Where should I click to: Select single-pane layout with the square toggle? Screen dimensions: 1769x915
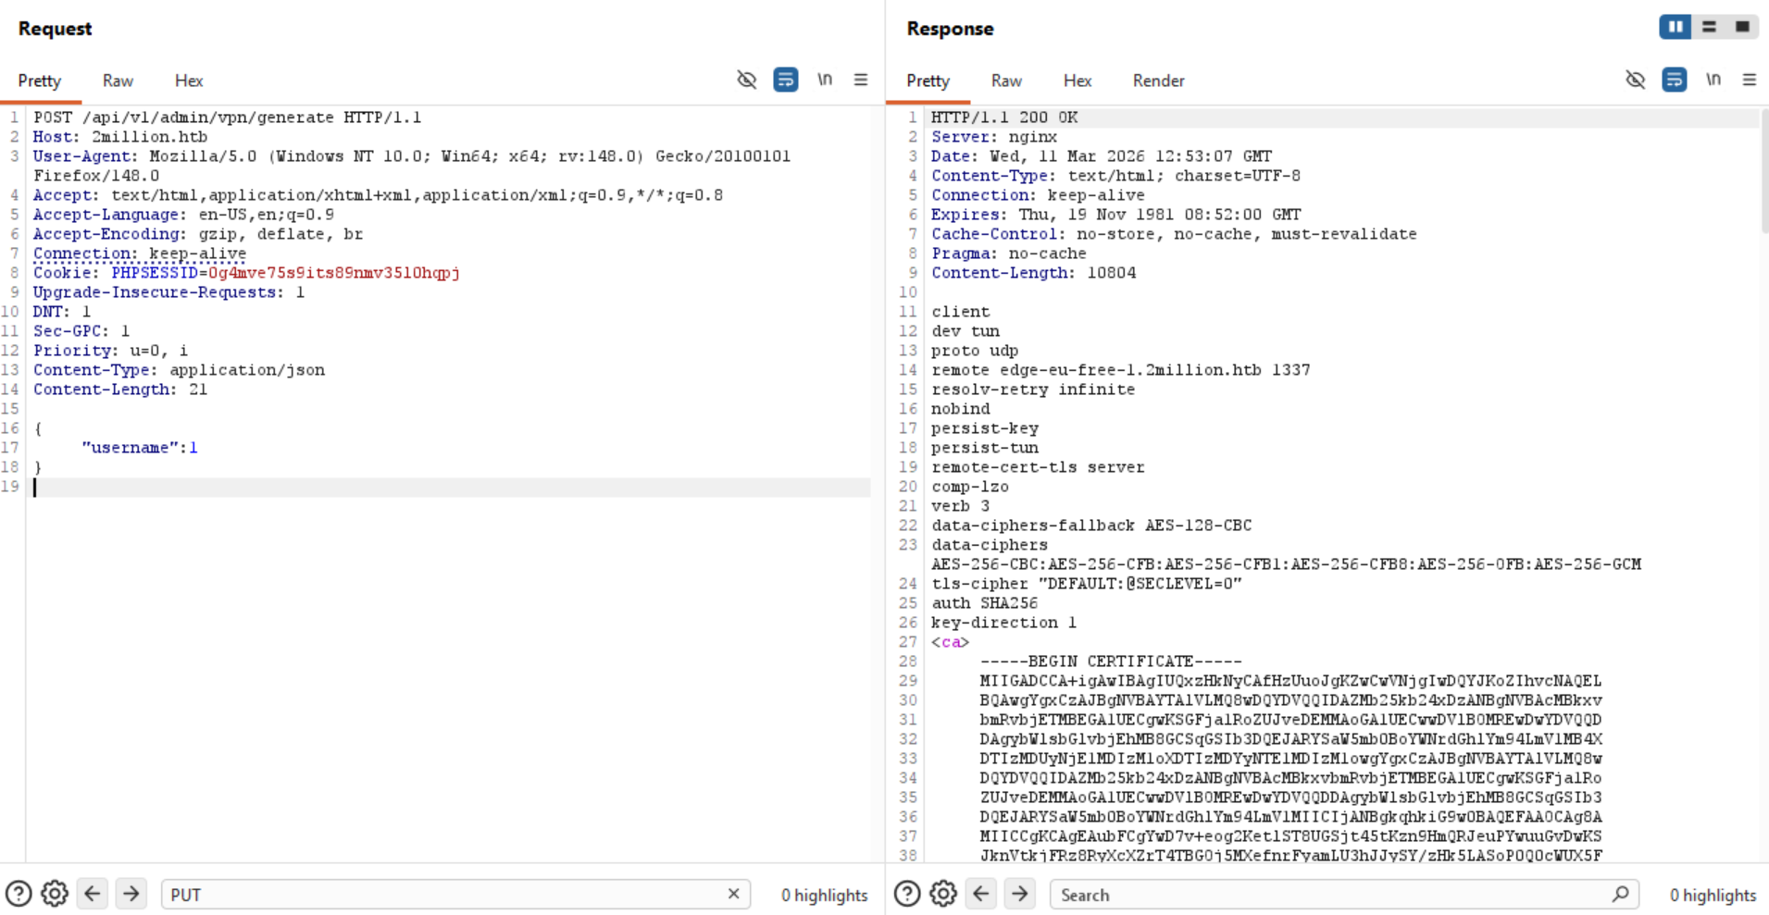click(x=1744, y=27)
